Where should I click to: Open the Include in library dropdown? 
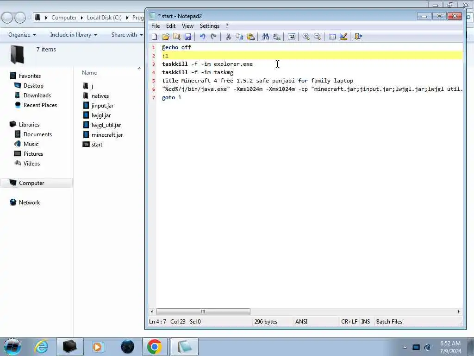tap(74, 34)
